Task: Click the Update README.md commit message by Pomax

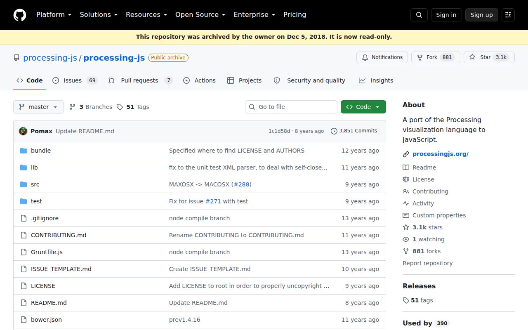Action: (85, 131)
